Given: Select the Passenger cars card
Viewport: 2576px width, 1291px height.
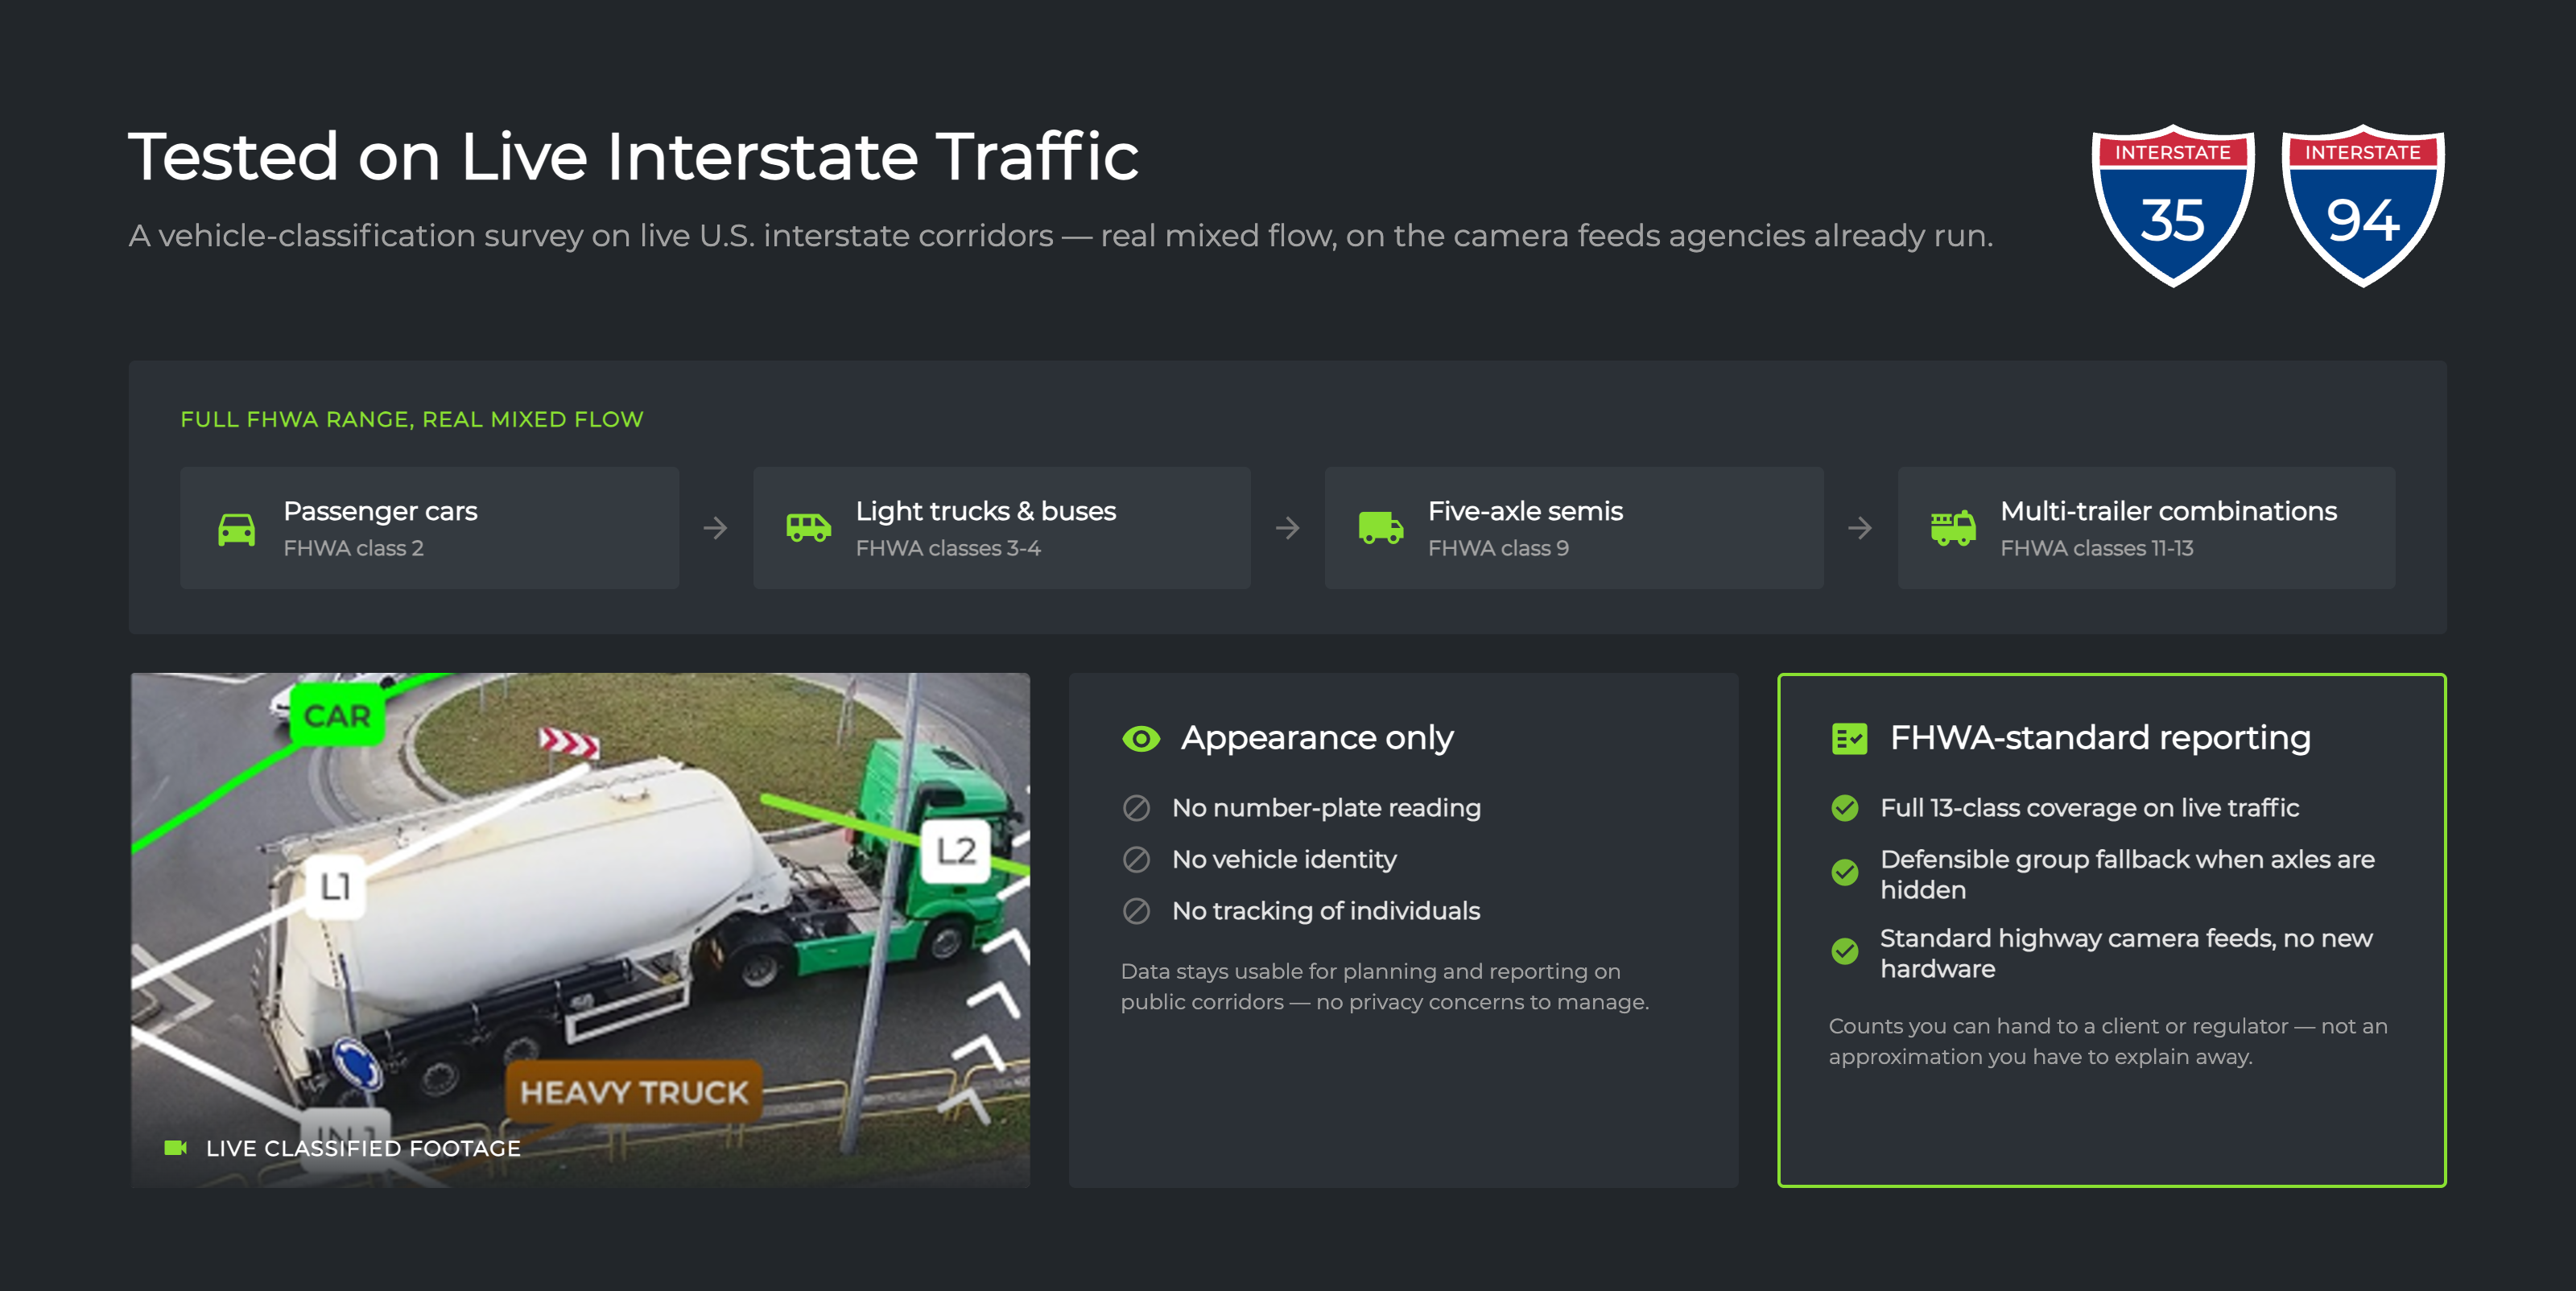Looking at the screenshot, I should 429,528.
